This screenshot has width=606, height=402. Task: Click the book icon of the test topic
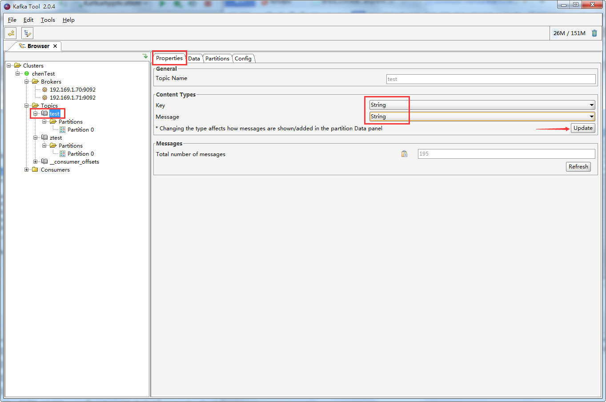tap(44, 113)
